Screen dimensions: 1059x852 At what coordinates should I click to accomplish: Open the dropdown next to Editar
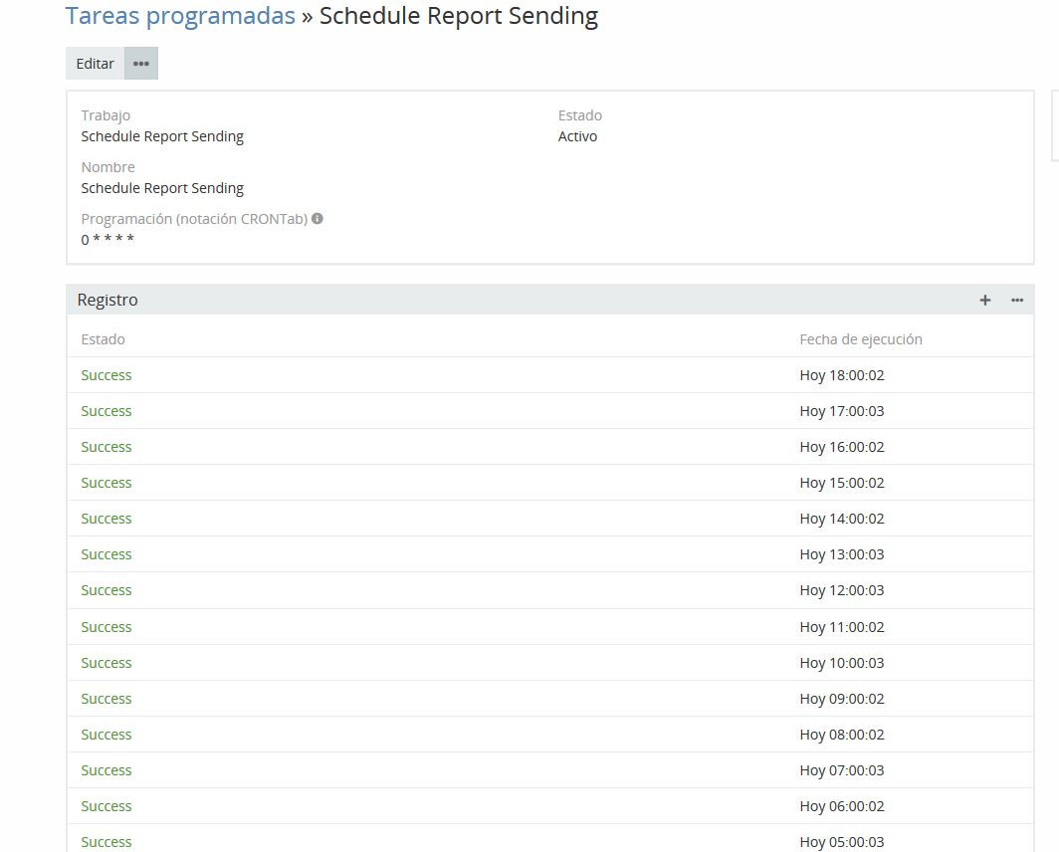[141, 64]
